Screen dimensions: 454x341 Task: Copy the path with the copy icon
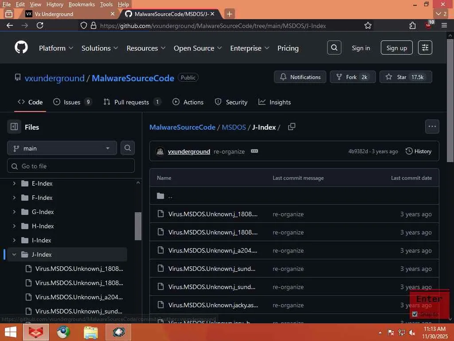(x=292, y=127)
